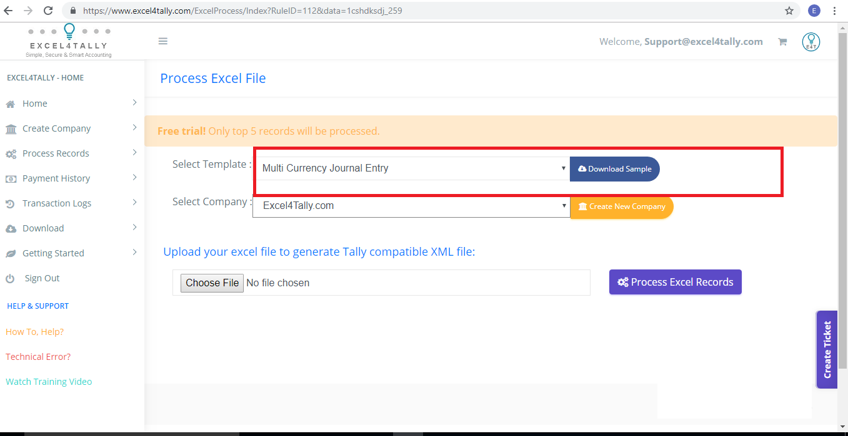The image size is (848, 436).
Task: Open Create Company menu item
Action: [57, 128]
